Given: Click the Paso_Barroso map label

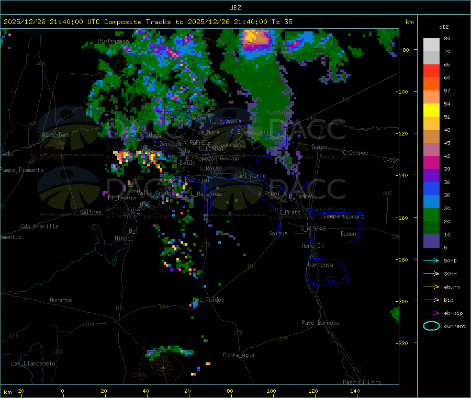Looking at the screenshot, I should 320,323.
